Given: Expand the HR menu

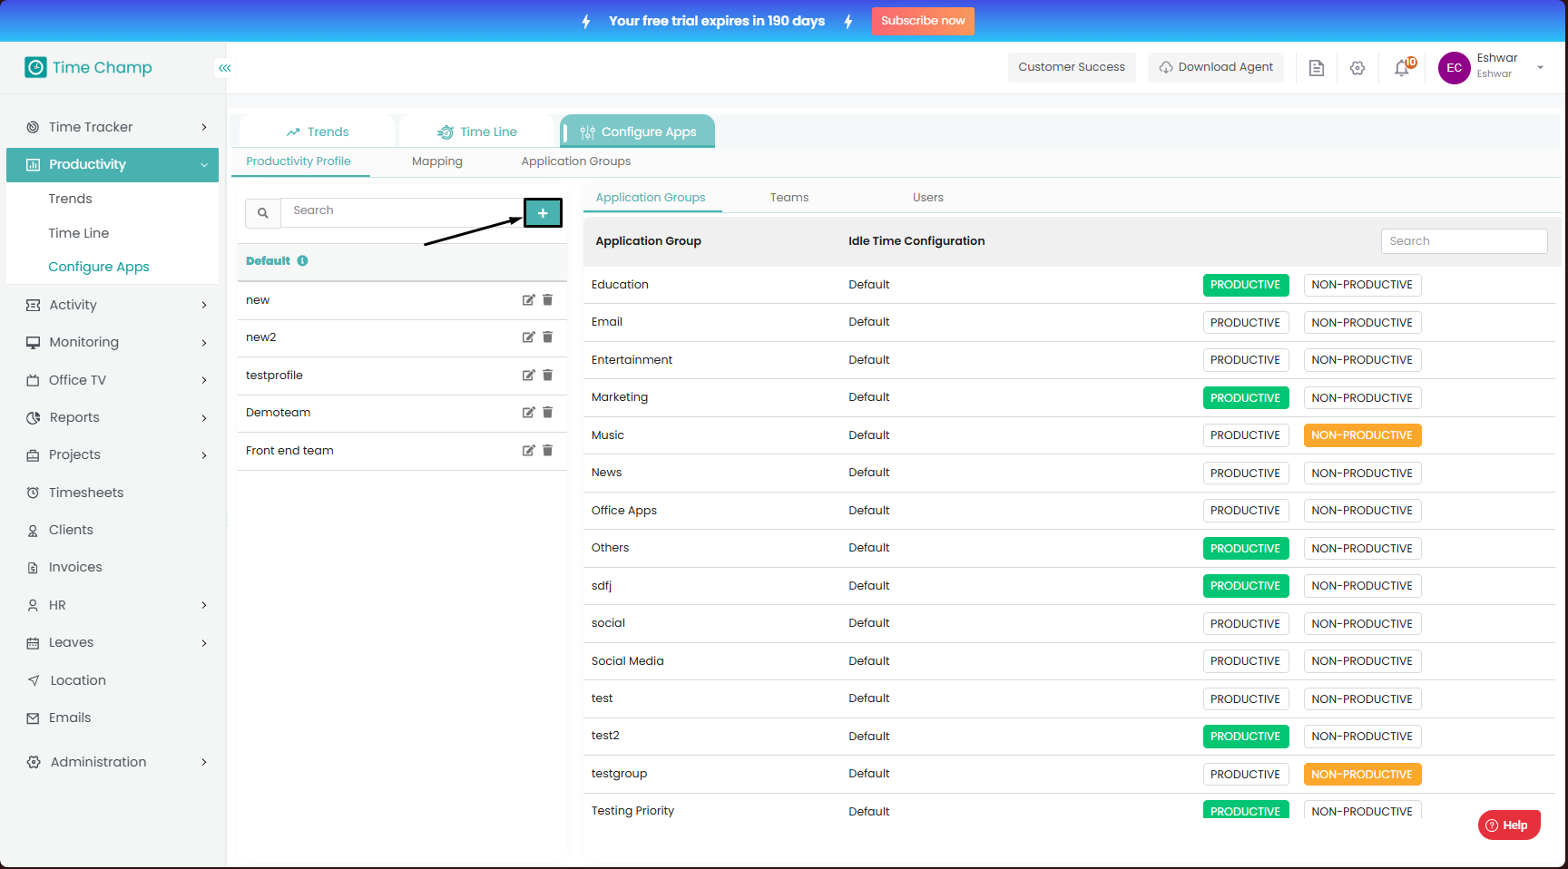Looking at the screenshot, I should click(x=113, y=605).
